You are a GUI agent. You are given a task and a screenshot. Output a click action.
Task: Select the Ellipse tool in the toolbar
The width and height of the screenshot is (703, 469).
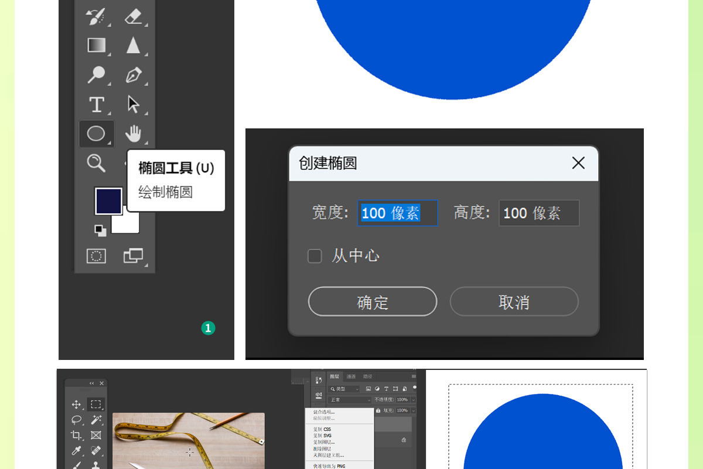pos(96,134)
